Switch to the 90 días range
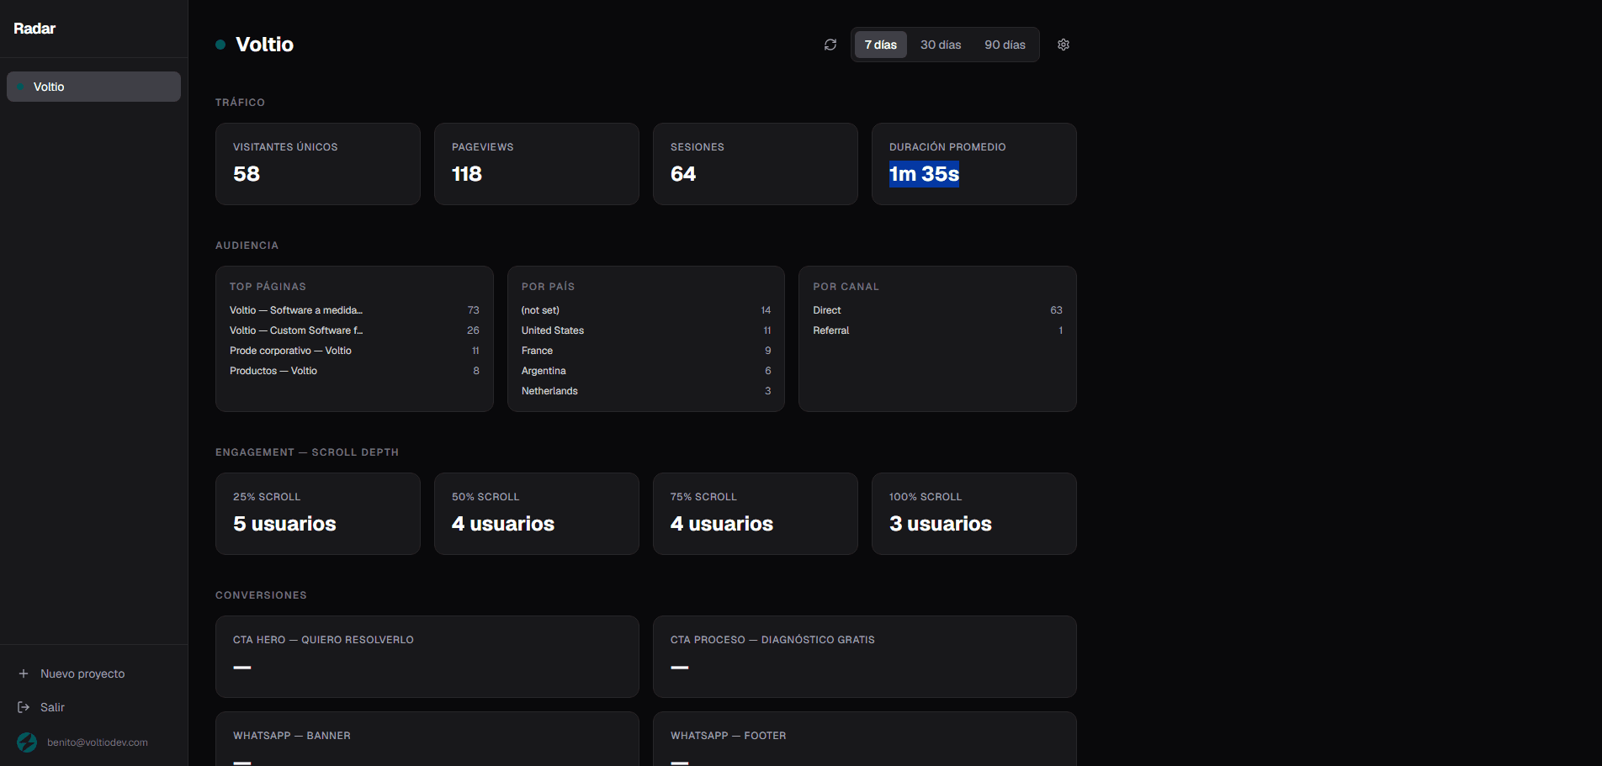 click(1005, 45)
